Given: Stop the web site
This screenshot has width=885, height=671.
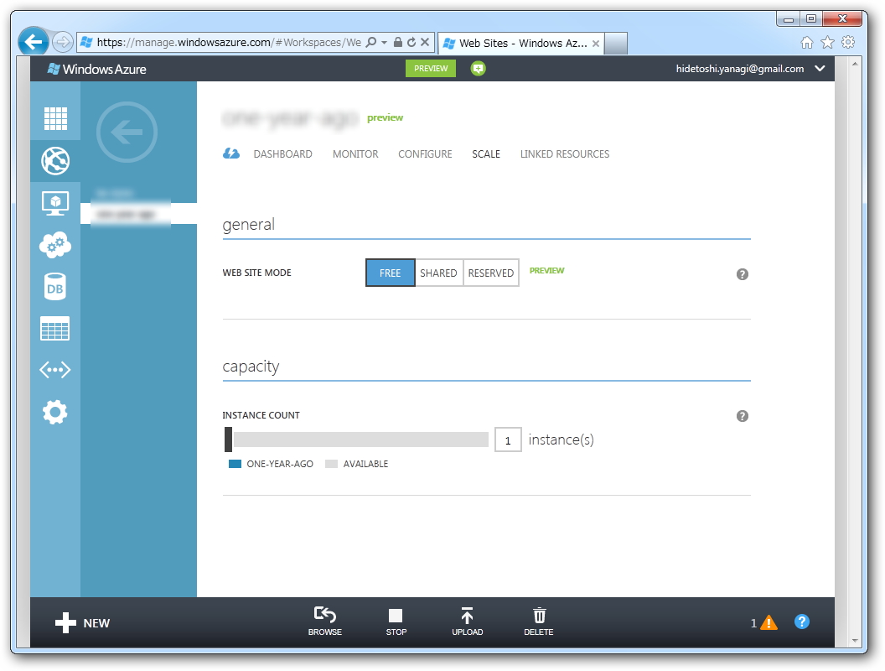Looking at the screenshot, I should point(396,621).
